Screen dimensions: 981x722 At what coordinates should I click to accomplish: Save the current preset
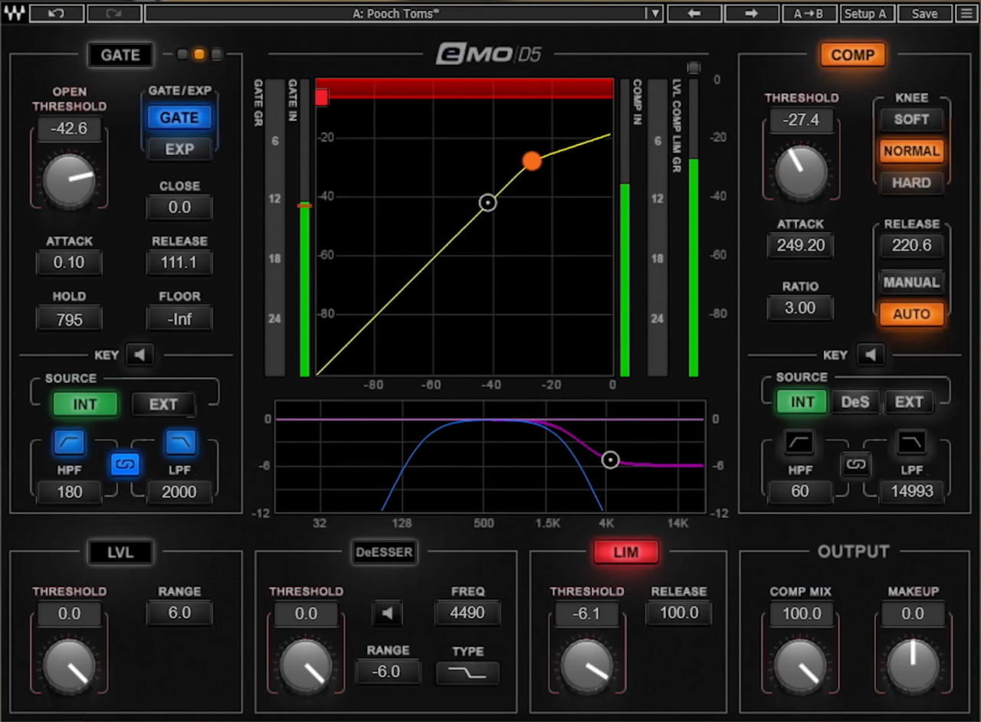[924, 13]
